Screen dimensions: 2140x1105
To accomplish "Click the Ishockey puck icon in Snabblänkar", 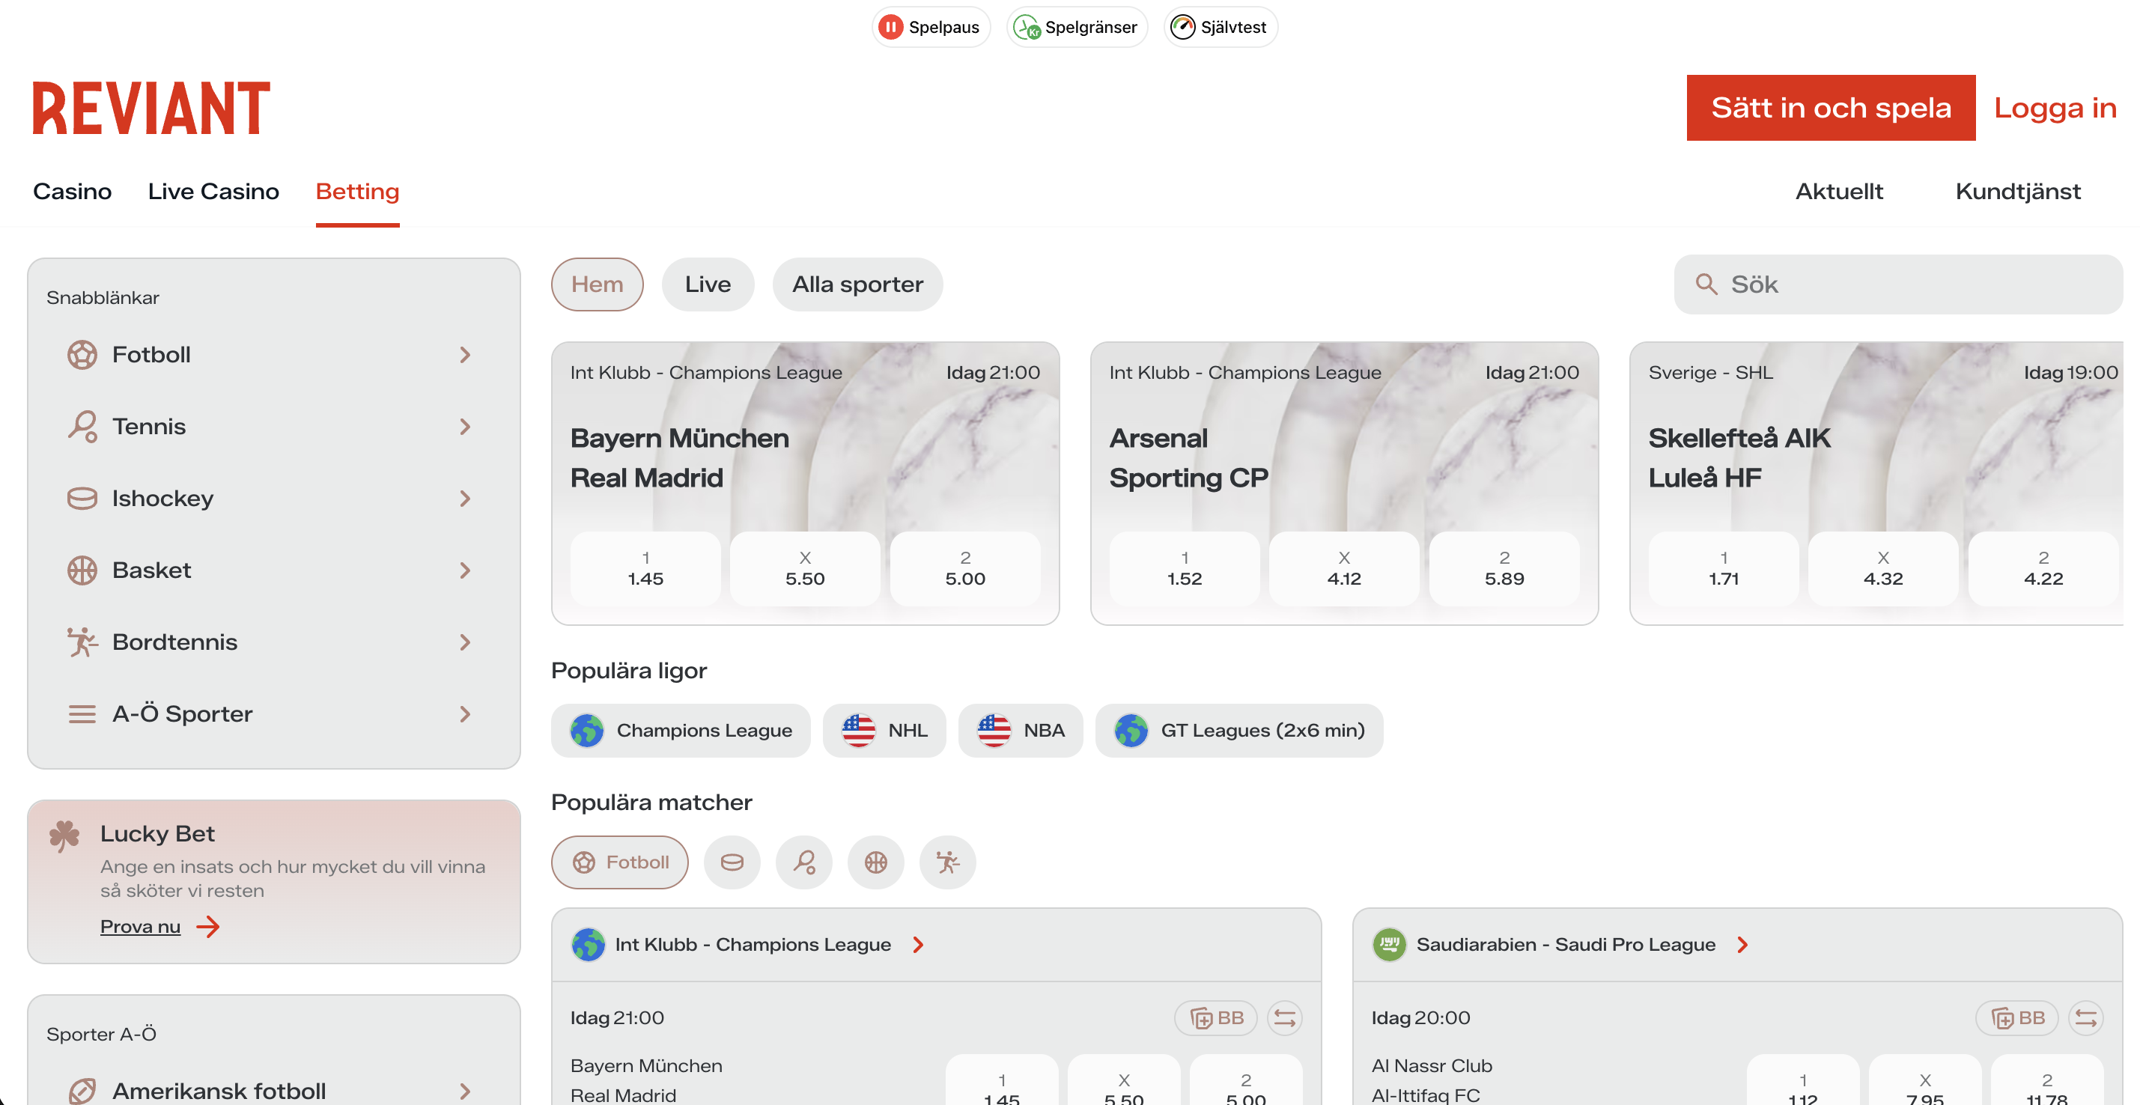I will tap(82, 498).
